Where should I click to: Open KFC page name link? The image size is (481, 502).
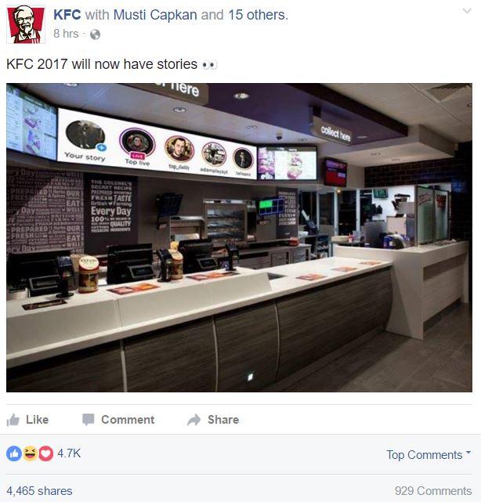tap(67, 15)
